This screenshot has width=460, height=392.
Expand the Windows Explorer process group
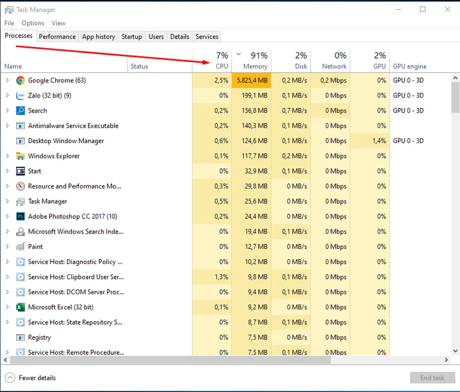(7, 156)
